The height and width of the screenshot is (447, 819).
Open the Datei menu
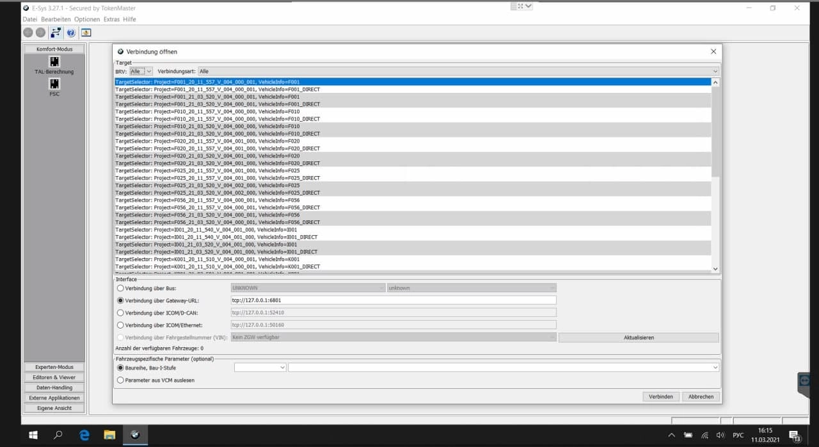click(30, 19)
